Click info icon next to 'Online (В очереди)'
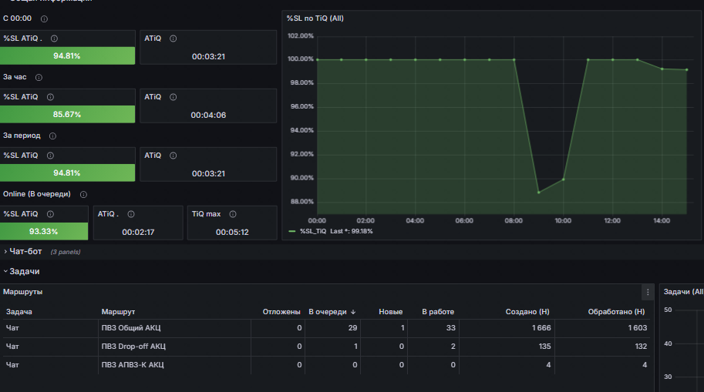 [x=83, y=195]
